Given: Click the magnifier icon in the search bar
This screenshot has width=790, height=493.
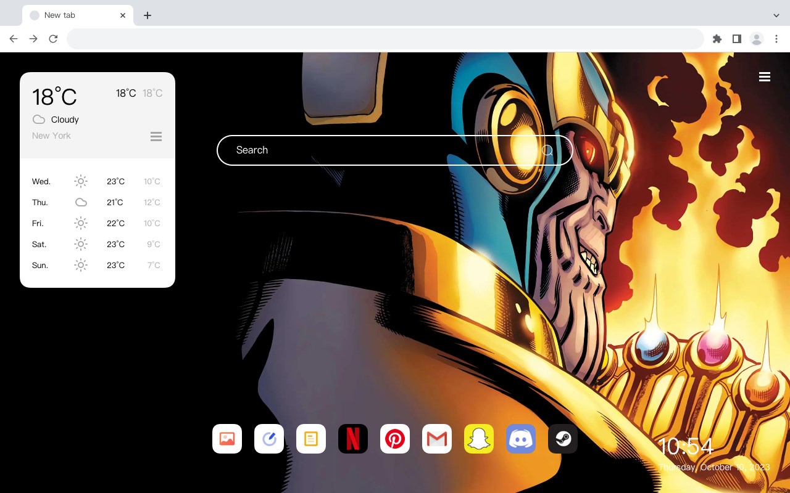Looking at the screenshot, I should click(x=547, y=150).
